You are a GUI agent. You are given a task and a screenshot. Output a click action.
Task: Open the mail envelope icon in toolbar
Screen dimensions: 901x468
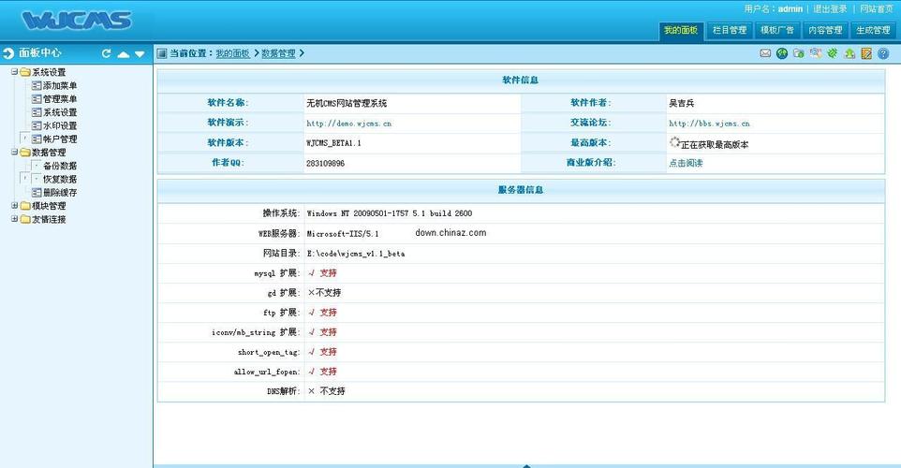[765, 53]
